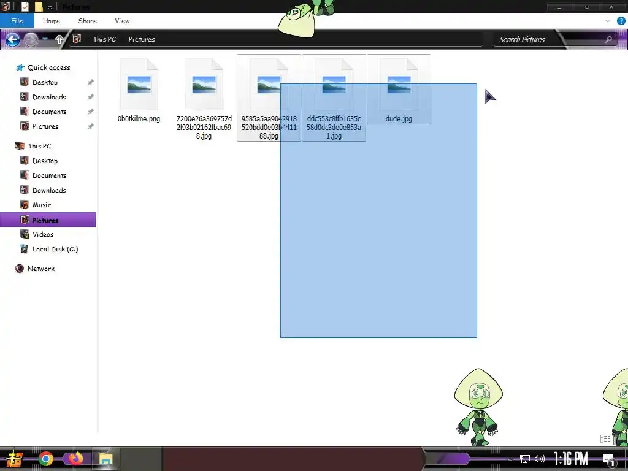Click the address bar folder icon
This screenshot has width=628, height=471.
[77, 39]
